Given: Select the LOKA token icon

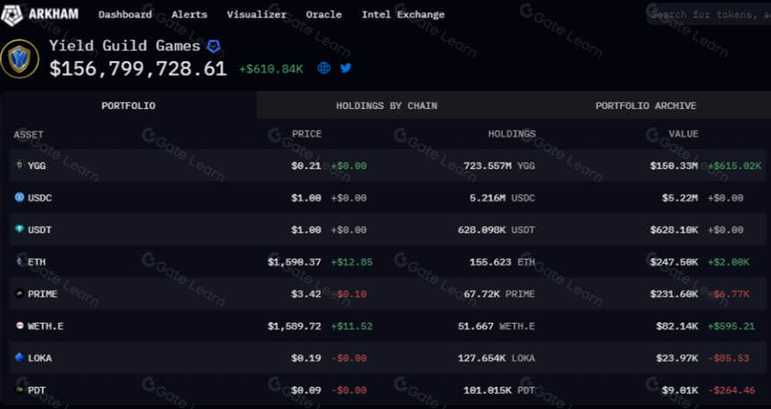Looking at the screenshot, I should [20, 357].
